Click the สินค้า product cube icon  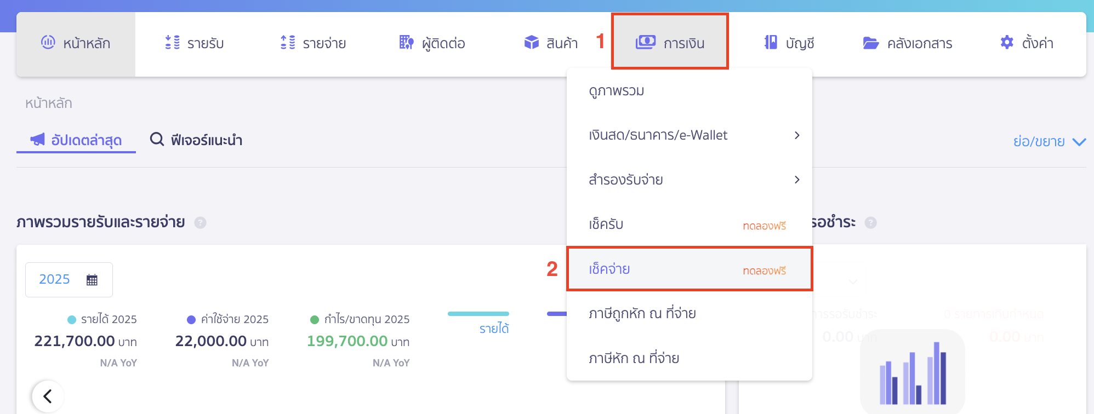pos(531,42)
